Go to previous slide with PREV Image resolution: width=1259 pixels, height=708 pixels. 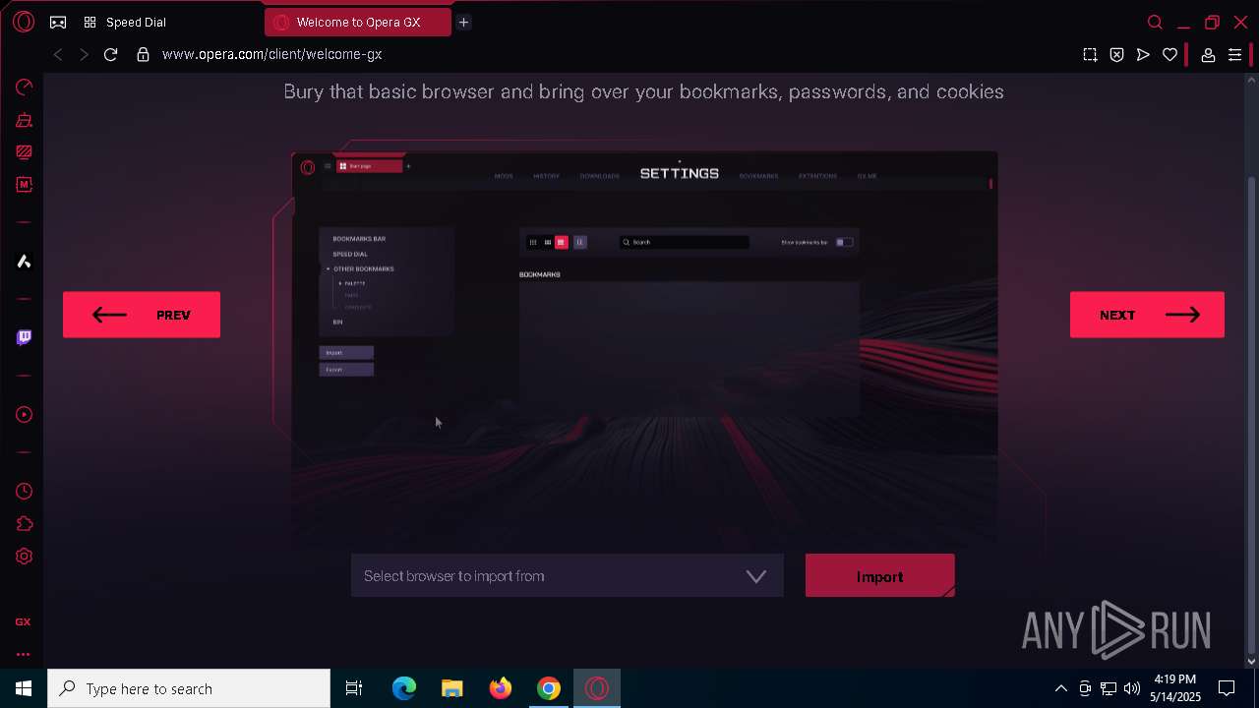[142, 315]
